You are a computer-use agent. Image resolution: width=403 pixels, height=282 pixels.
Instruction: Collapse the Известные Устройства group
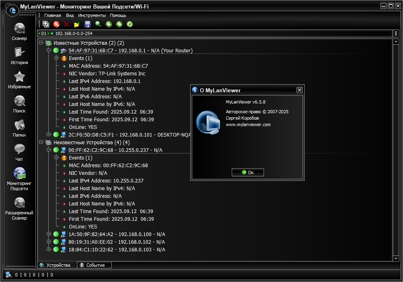click(41, 43)
